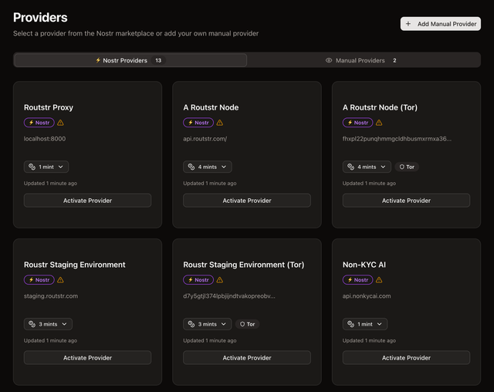Activate the Non-KYC AI provider
The height and width of the screenshot is (392, 494).
coord(406,358)
